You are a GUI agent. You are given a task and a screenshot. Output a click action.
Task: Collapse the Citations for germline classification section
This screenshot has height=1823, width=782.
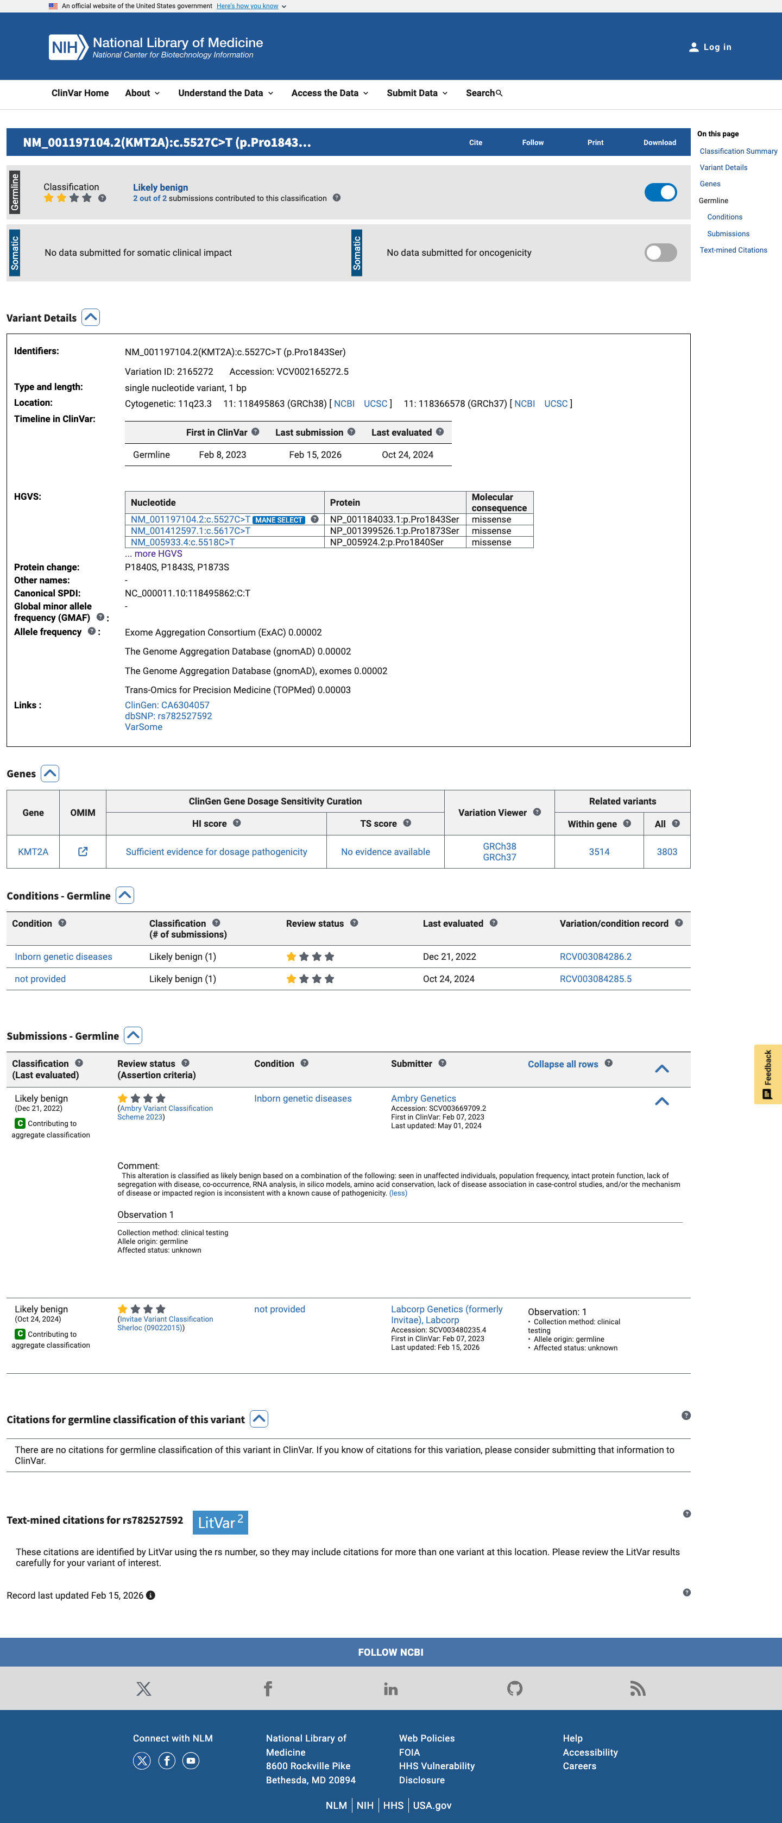pos(259,1419)
